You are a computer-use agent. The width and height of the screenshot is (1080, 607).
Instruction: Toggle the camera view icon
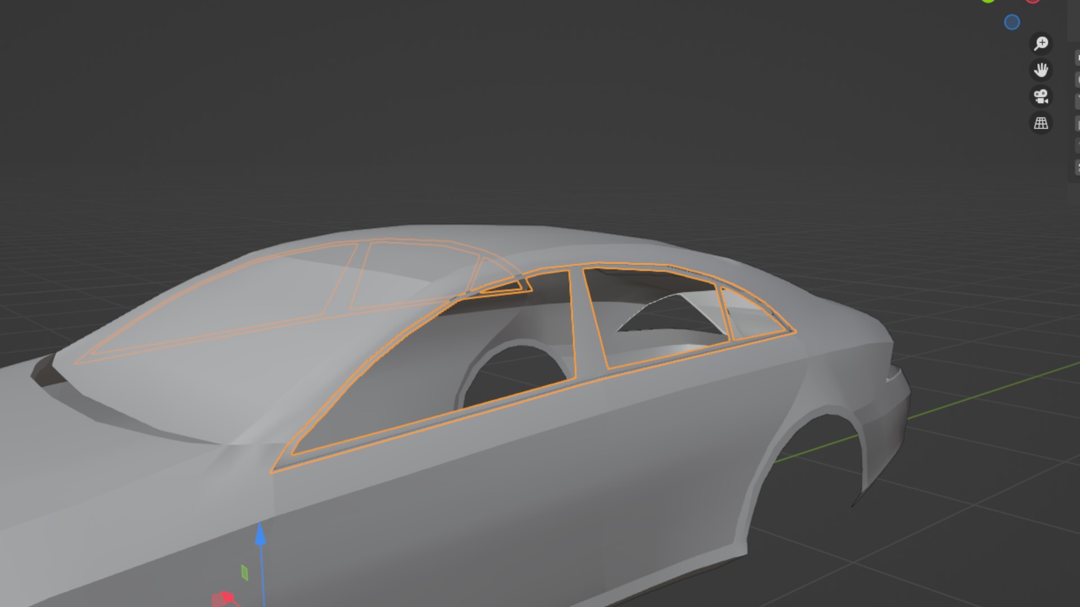click(x=1041, y=96)
